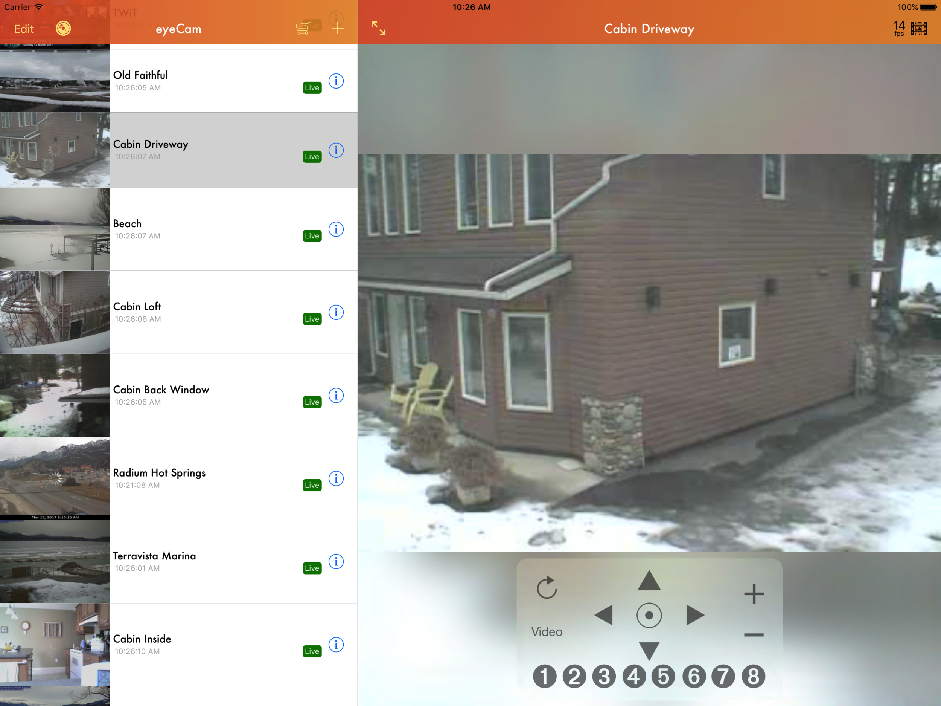Add a new camera with plus icon
Image resolution: width=941 pixels, height=706 pixels.
pyautogui.click(x=337, y=29)
